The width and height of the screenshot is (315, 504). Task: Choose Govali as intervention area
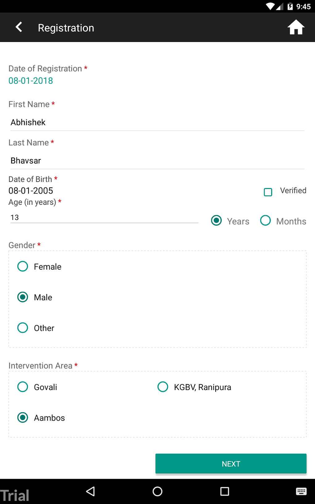[x=23, y=387]
